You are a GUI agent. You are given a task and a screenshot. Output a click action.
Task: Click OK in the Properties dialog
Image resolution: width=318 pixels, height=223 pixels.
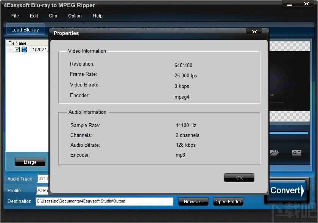pyautogui.click(x=239, y=178)
